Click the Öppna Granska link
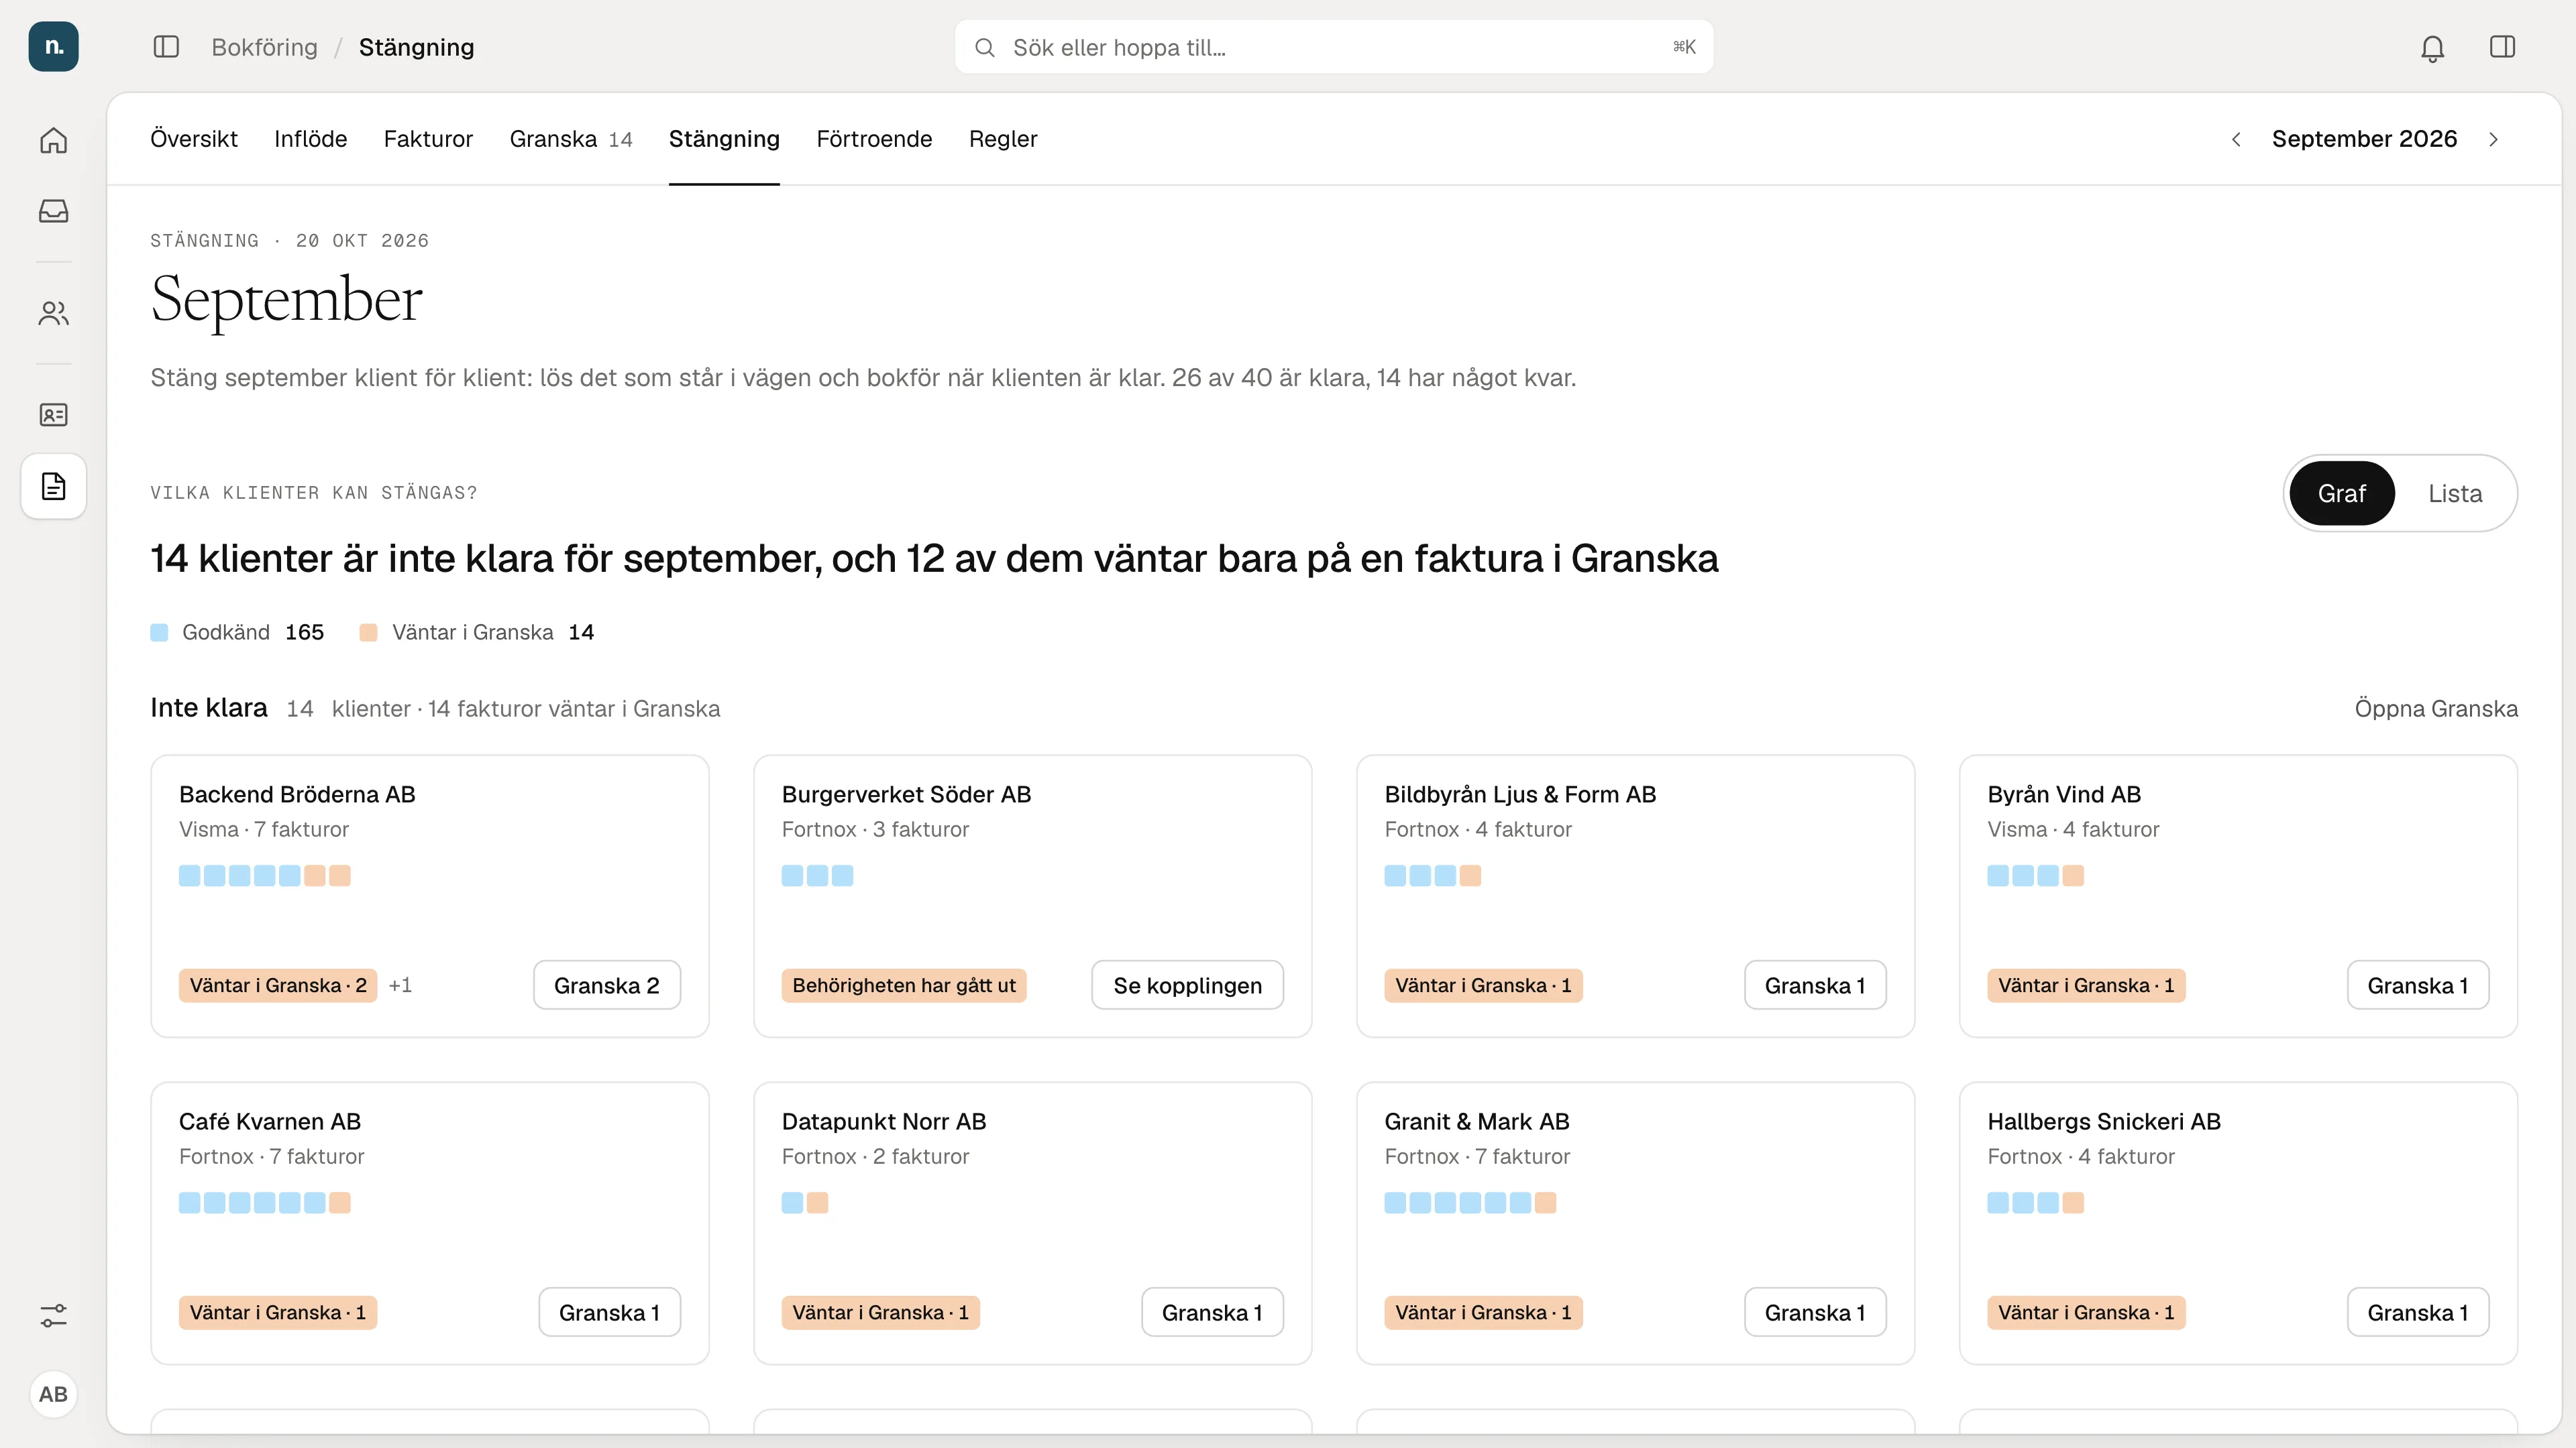 (2436, 709)
